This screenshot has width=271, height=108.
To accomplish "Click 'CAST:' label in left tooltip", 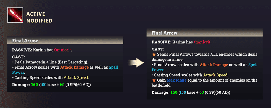I will tap(18, 57).
